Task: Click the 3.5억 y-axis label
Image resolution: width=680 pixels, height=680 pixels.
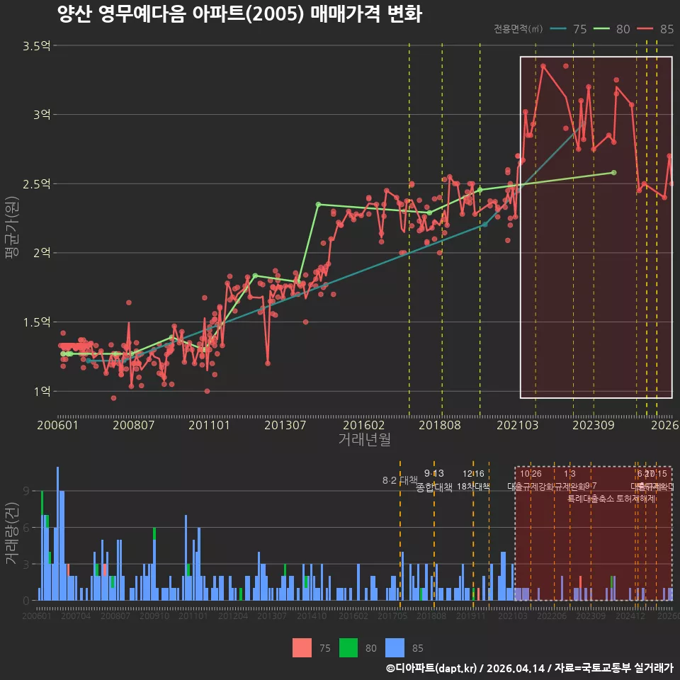Action: pyautogui.click(x=36, y=45)
